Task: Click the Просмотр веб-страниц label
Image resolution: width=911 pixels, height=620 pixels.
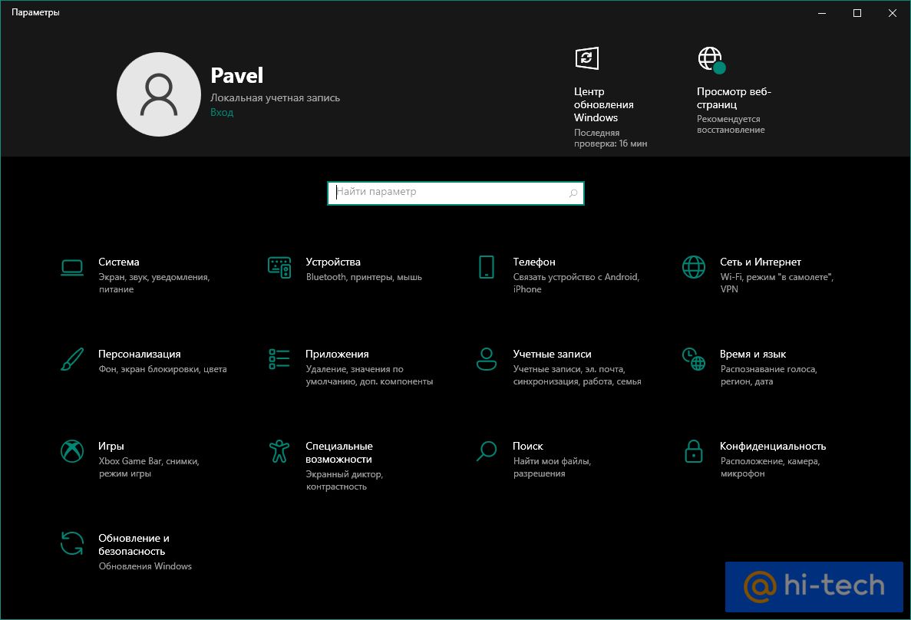Action: [x=734, y=98]
